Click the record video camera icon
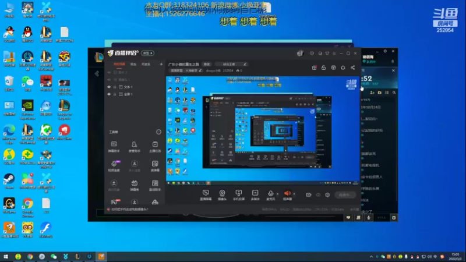Viewport: 466px width, 262px height. [x=309, y=195]
